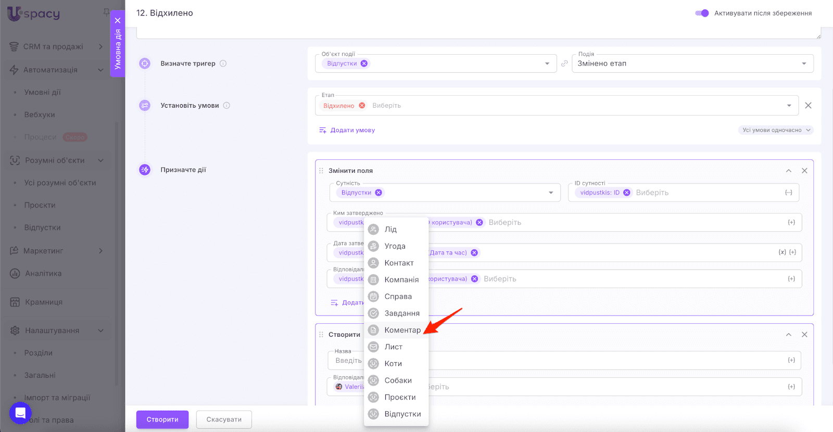Click the Скасувати button

224,420
